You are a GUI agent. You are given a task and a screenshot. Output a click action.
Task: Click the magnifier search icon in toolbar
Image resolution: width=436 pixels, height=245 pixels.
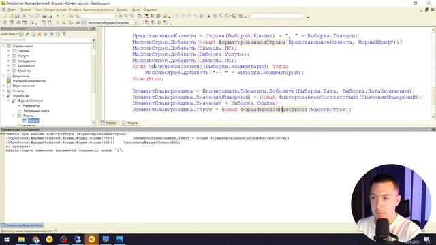[x=77, y=16]
